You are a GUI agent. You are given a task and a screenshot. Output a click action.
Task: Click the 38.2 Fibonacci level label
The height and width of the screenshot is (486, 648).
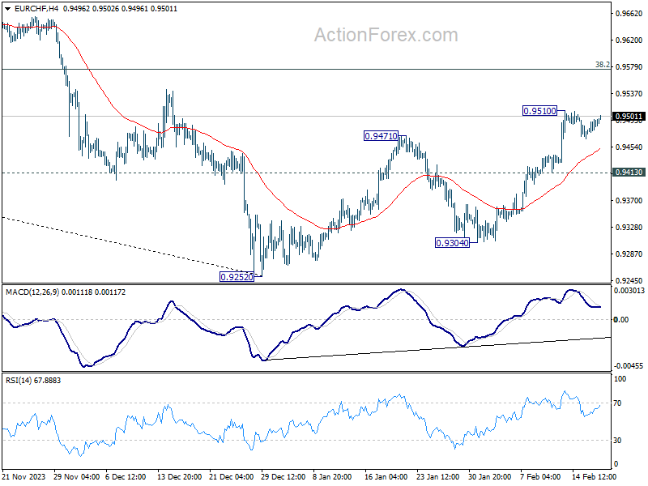(602, 65)
